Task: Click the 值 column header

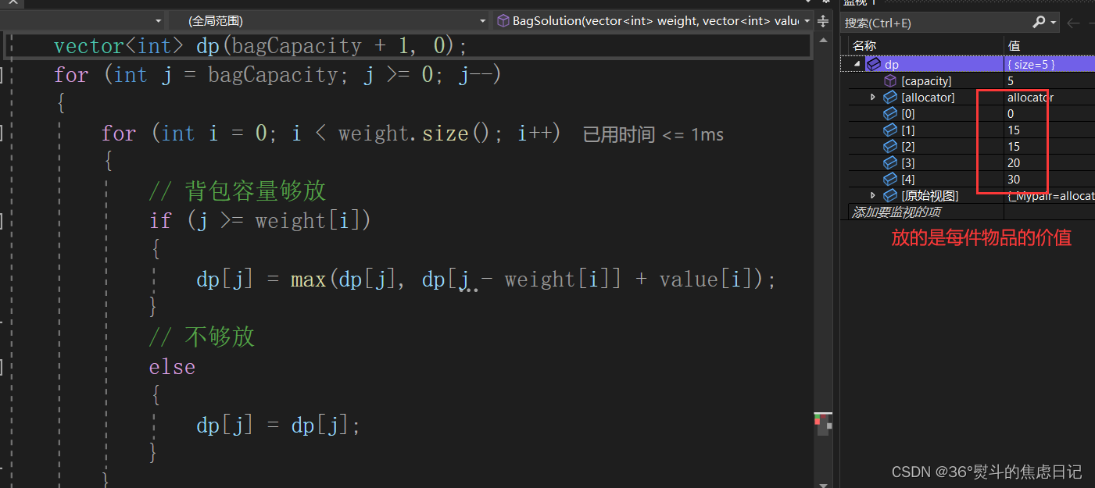Action: pyautogui.click(x=1014, y=46)
